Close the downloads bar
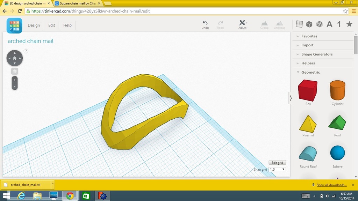The height and width of the screenshot is (201, 358). (353, 185)
